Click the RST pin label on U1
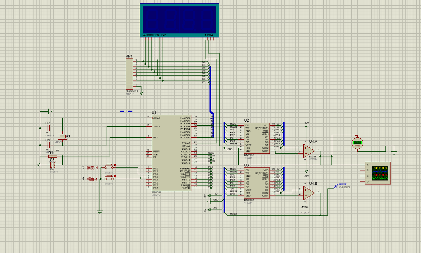 [x=155, y=137]
